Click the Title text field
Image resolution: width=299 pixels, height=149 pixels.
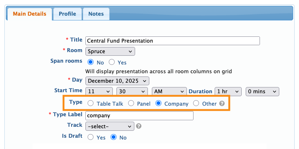(x=172, y=40)
